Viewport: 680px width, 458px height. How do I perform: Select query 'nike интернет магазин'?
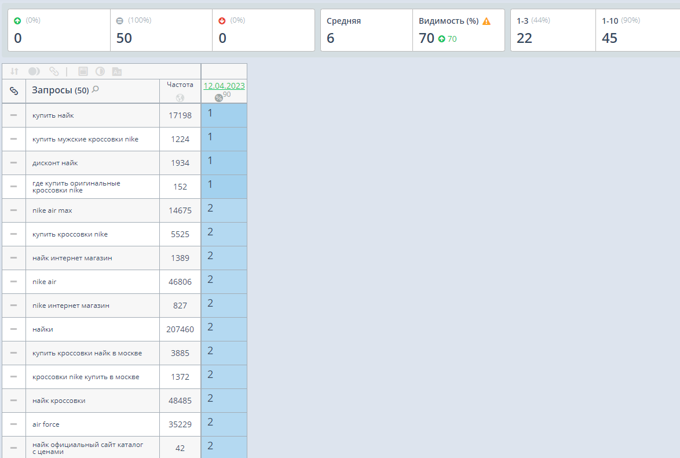(x=71, y=306)
